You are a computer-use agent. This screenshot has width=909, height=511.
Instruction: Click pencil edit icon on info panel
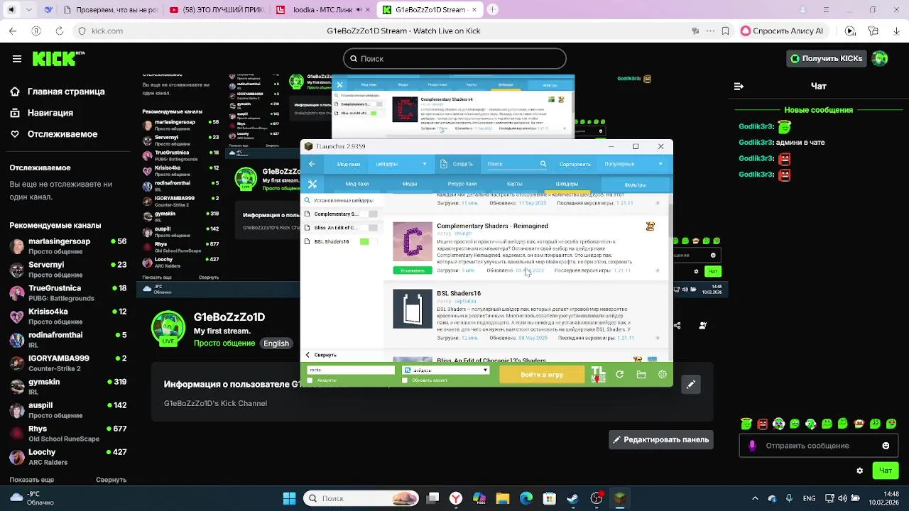(x=690, y=385)
